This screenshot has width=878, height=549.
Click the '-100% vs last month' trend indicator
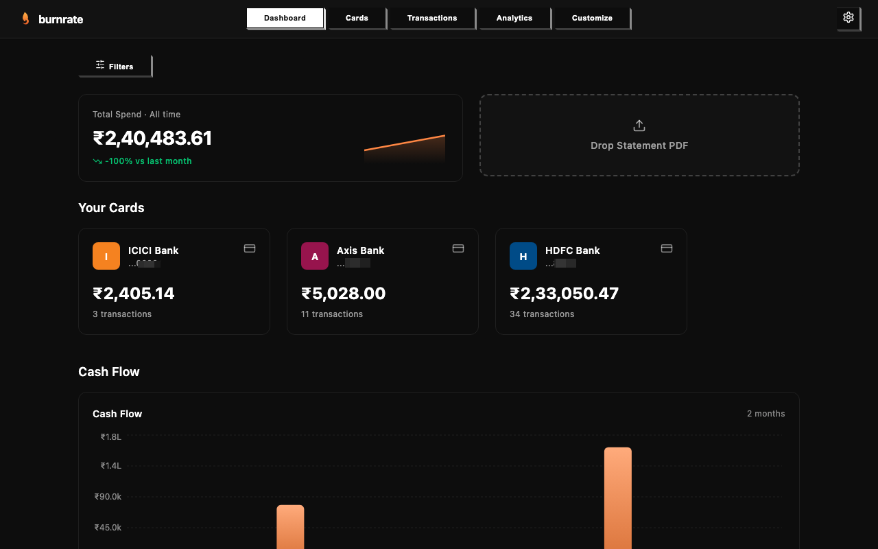click(142, 161)
